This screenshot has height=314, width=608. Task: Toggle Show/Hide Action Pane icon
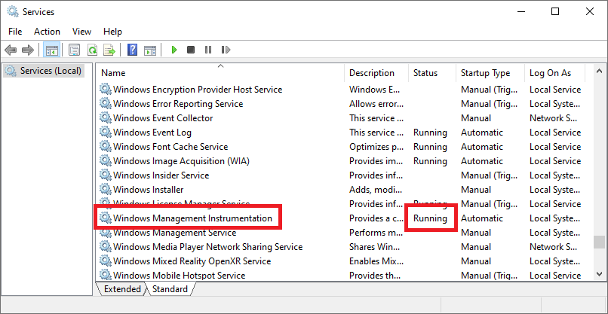[x=150, y=50]
